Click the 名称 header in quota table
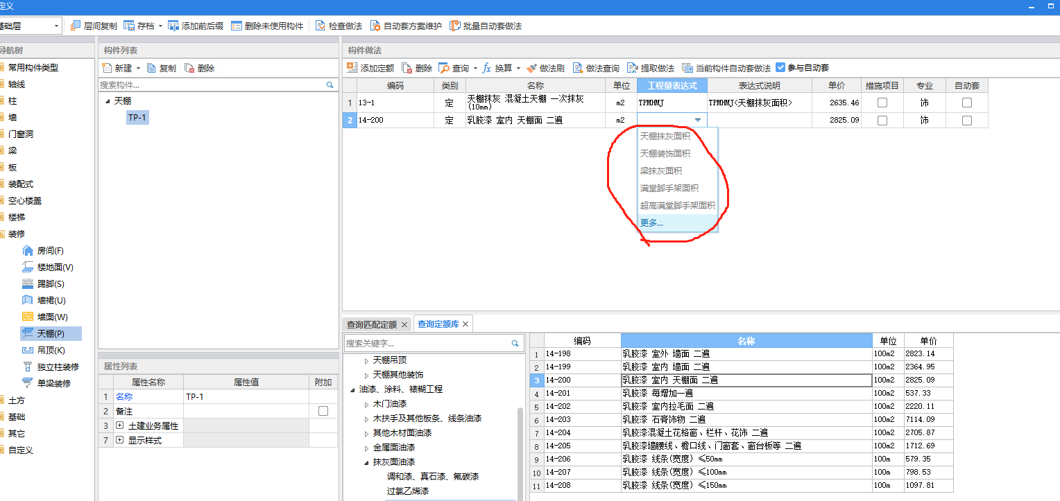1060x501 pixels. tap(746, 341)
